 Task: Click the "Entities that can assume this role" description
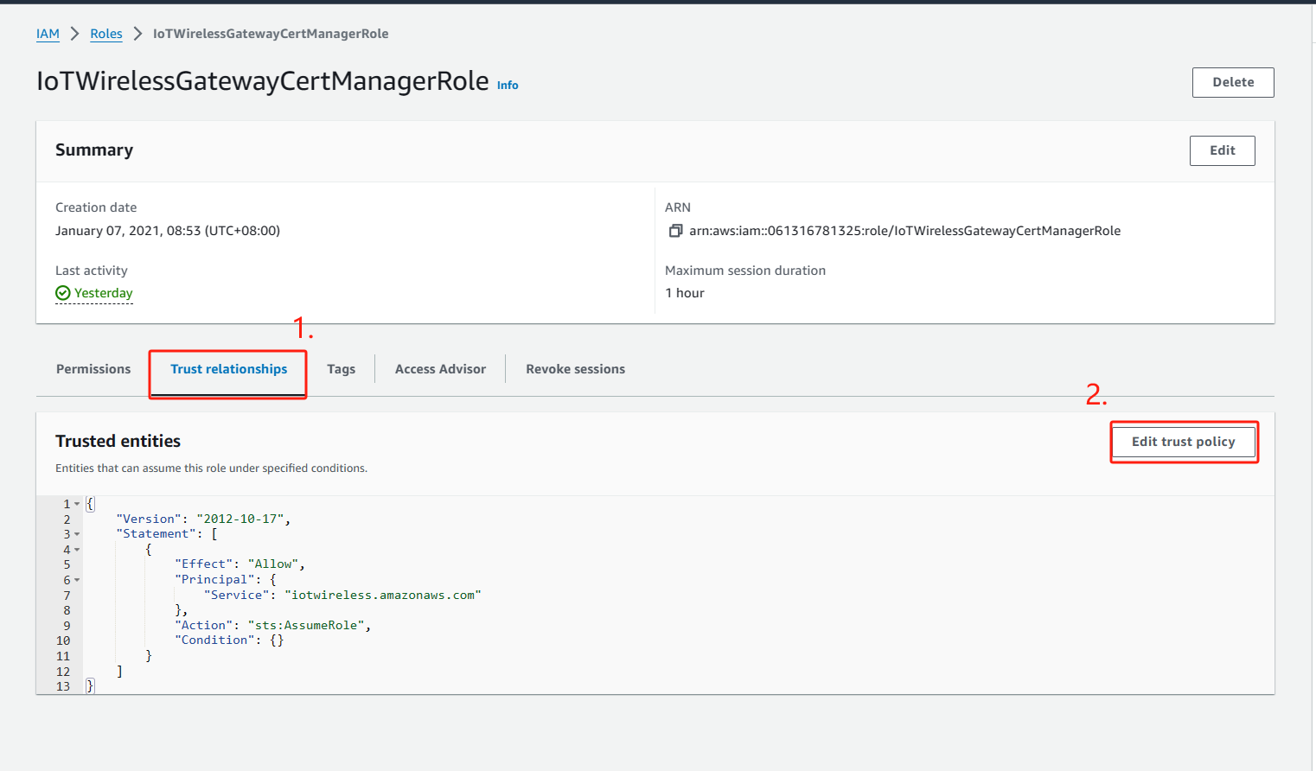click(x=211, y=468)
